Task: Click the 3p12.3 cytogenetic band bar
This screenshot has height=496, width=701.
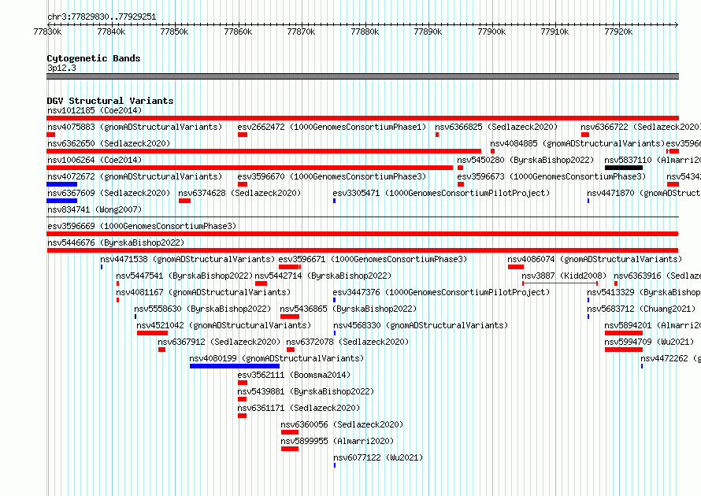Action: pyautogui.click(x=362, y=76)
